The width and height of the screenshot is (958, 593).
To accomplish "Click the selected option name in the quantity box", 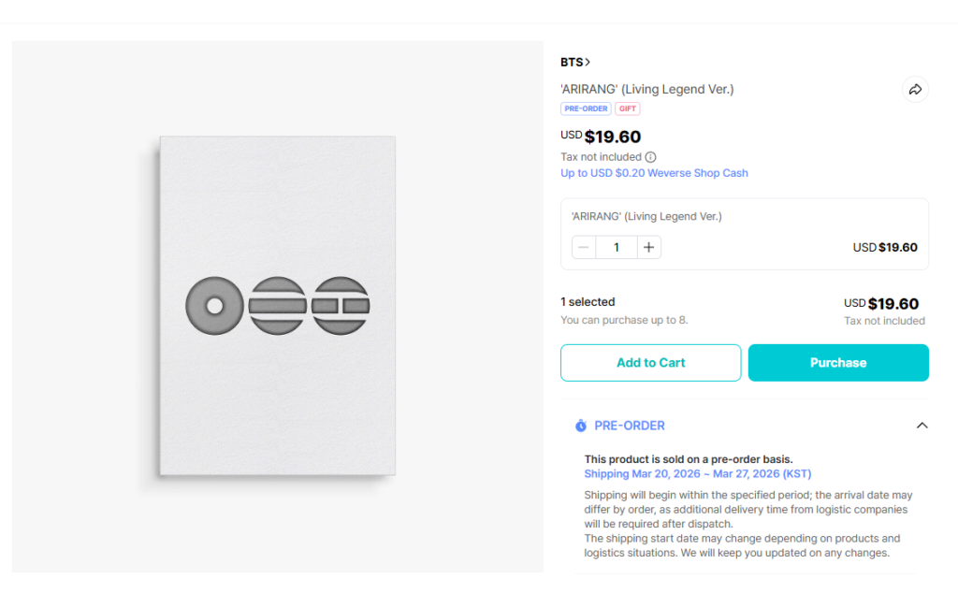I will click(x=646, y=216).
